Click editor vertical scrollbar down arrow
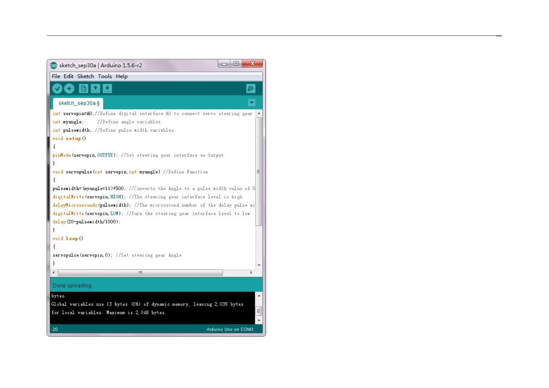The image size is (549, 388). coord(259,265)
